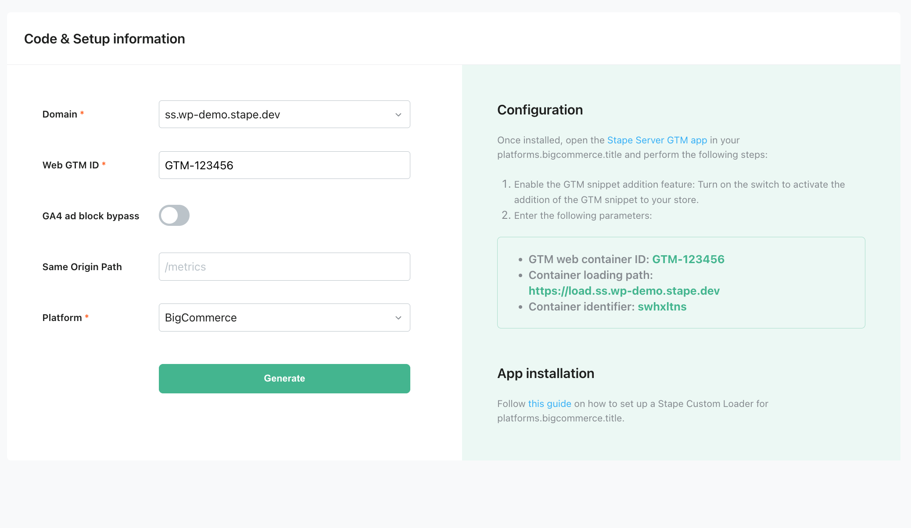
Task: Click the Code & Setup information heading
Action: [104, 39]
